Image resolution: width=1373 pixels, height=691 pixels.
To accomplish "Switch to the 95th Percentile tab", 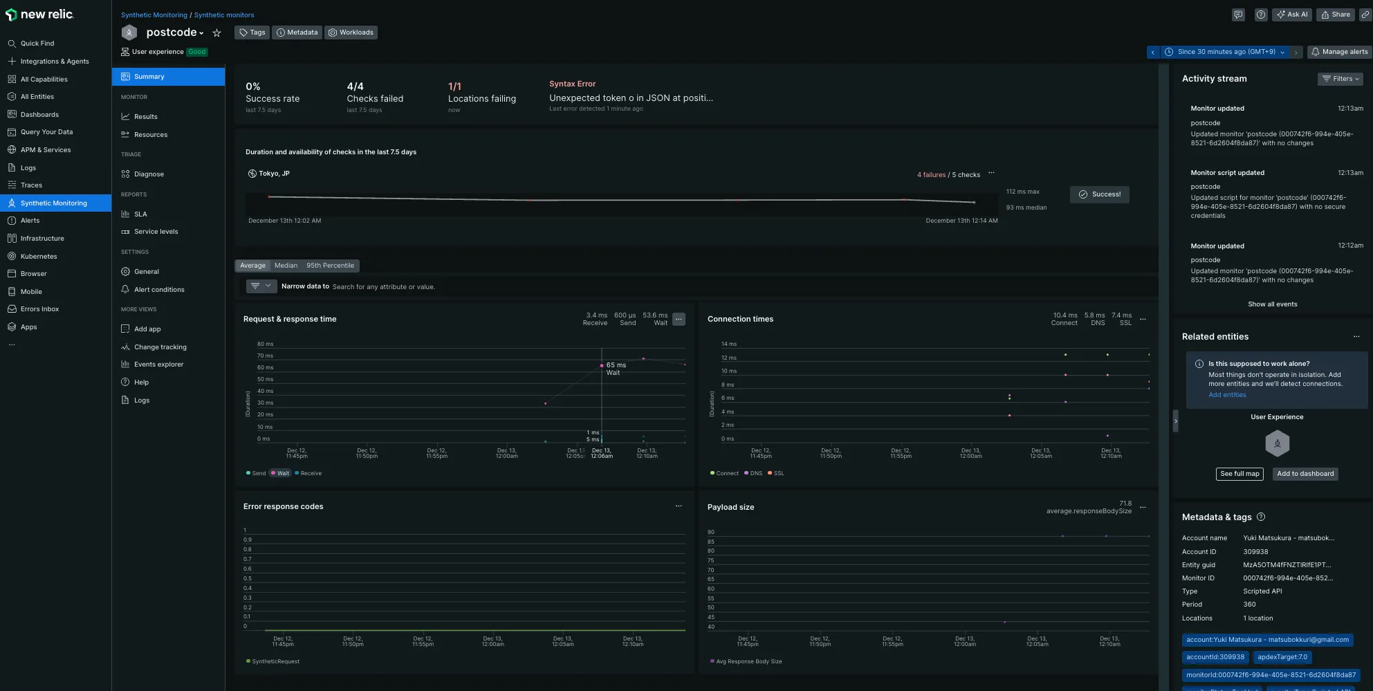I will tap(330, 266).
